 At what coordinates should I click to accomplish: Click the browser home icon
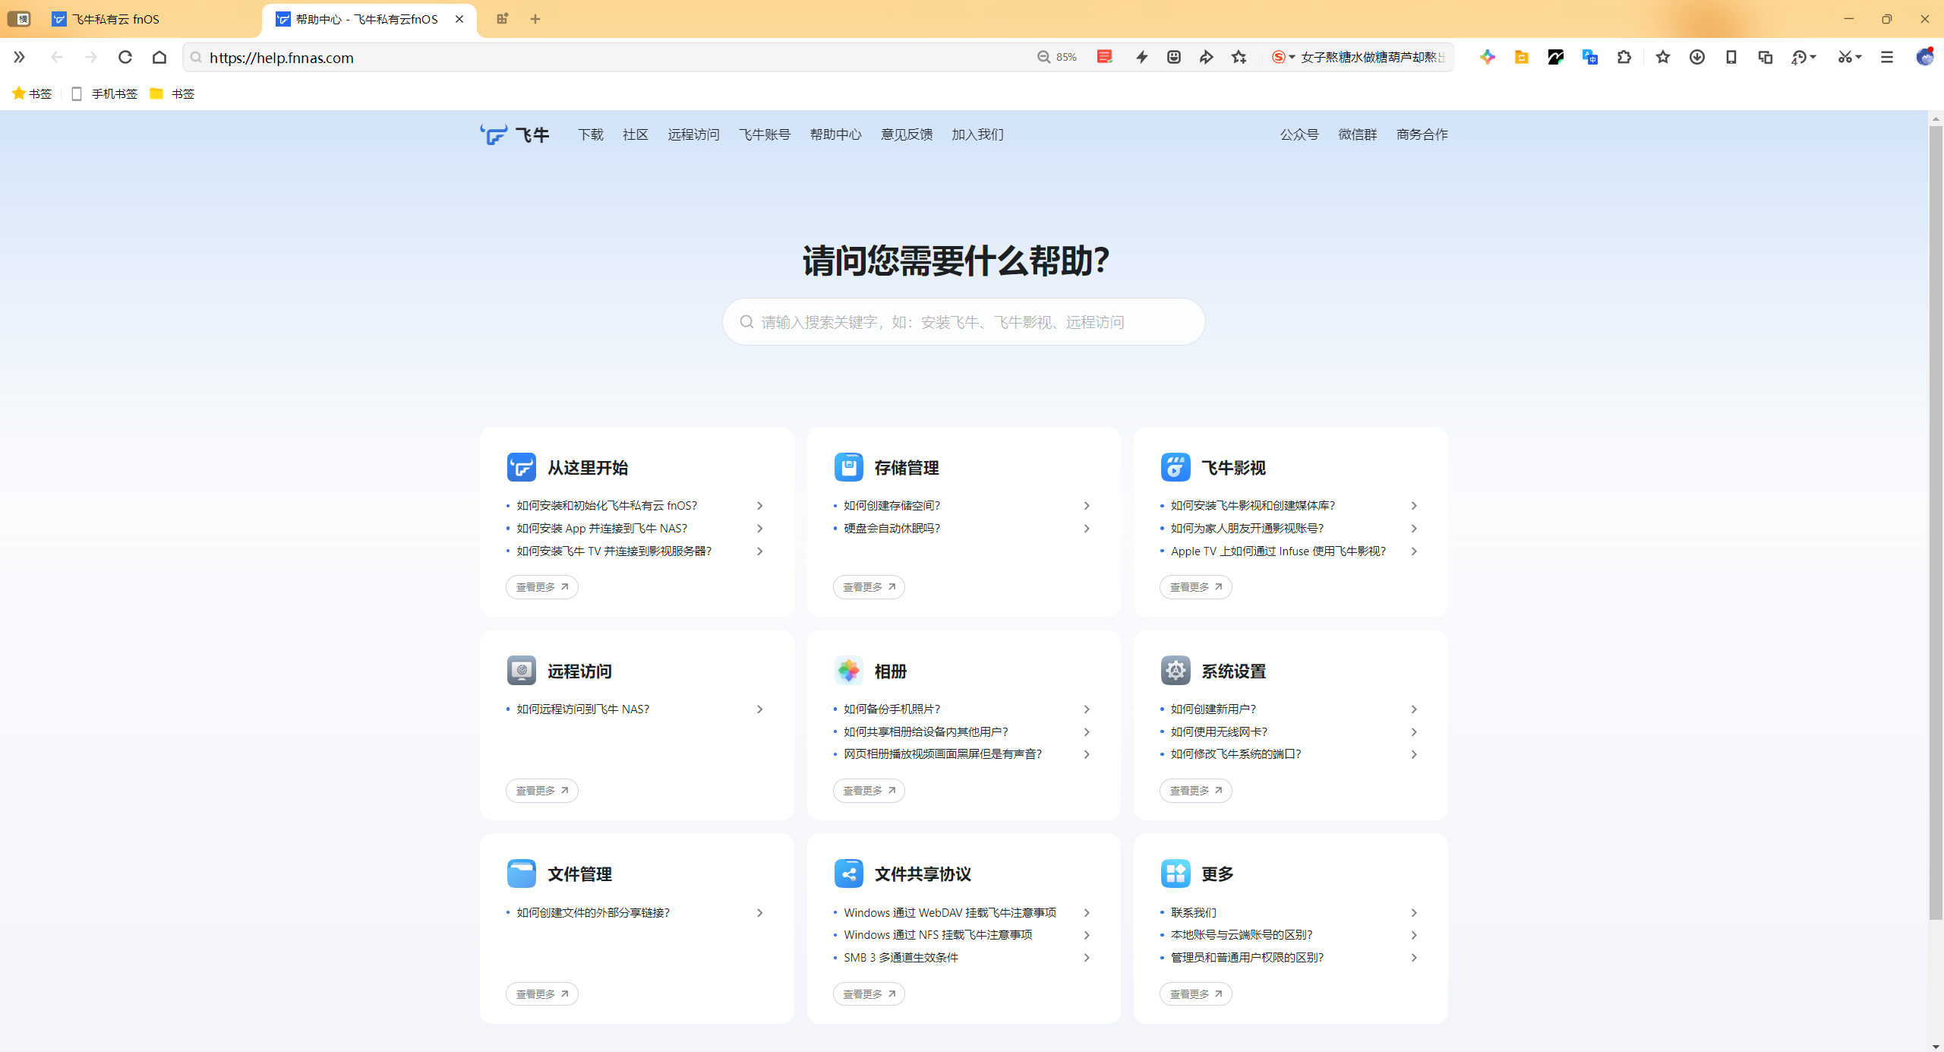click(159, 57)
